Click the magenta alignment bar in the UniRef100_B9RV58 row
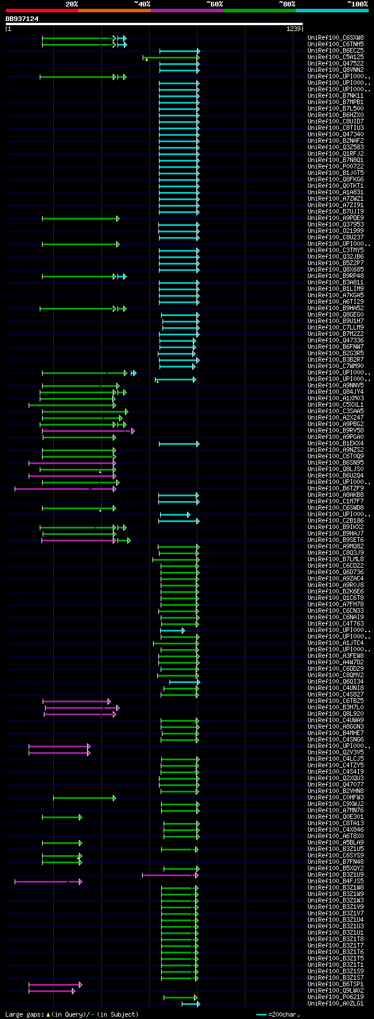374x1019 pixels. click(x=89, y=431)
